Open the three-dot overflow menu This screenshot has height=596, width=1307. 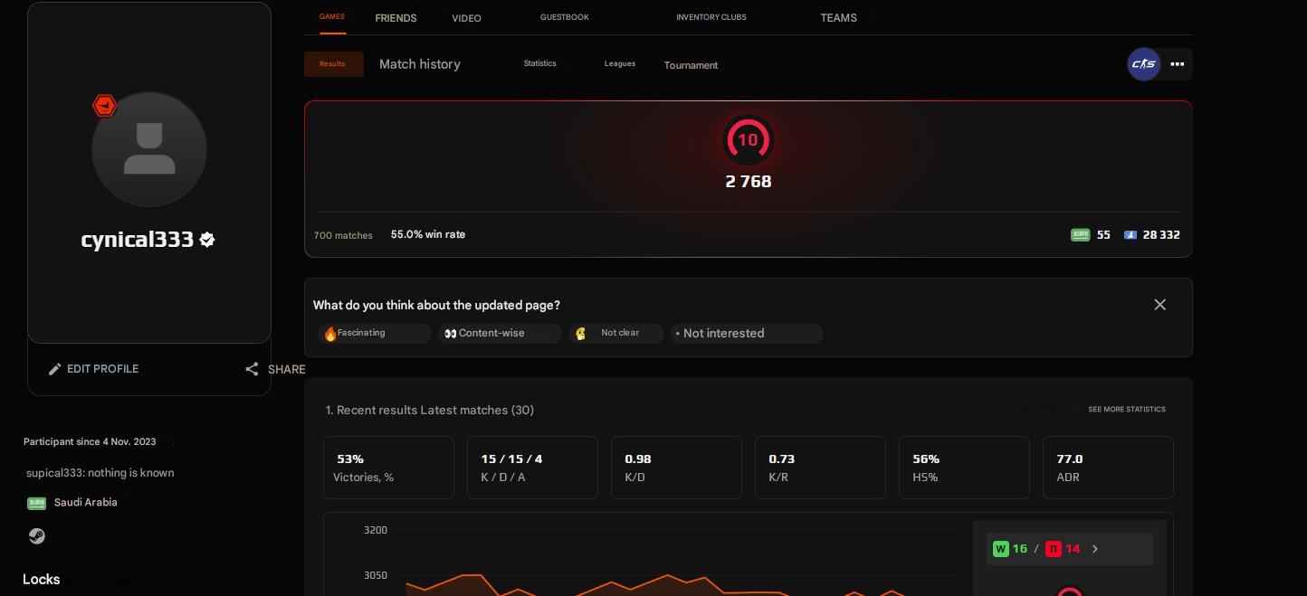pyautogui.click(x=1178, y=63)
